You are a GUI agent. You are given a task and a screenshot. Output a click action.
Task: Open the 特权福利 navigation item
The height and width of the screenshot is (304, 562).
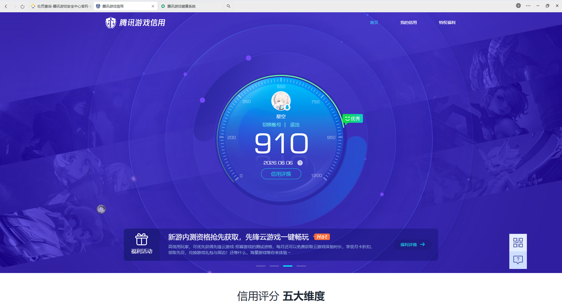pyautogui.click(x=447, y=23)
